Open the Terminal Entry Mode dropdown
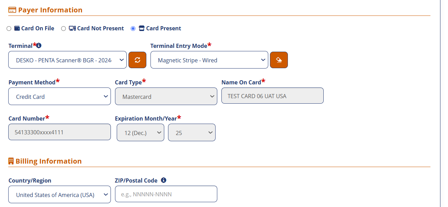The height and width of the screenshot is (207, 448). [x=209, y=60]
